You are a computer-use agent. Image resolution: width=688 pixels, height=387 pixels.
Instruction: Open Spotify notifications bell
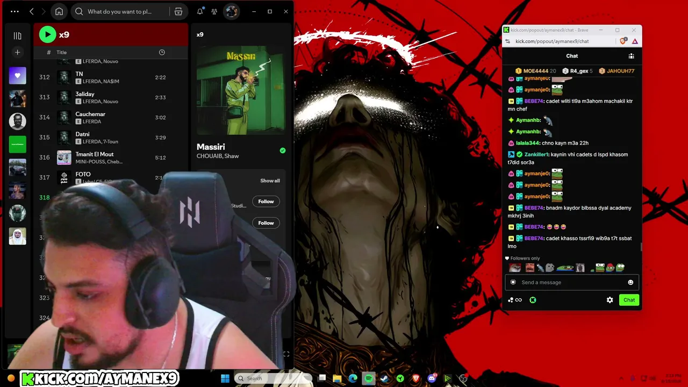click(x=200, y=11)
